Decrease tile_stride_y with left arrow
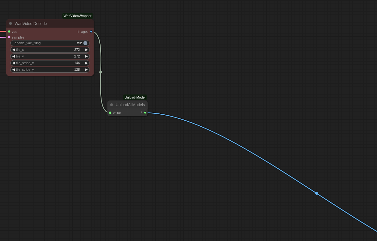 point(14,69)
